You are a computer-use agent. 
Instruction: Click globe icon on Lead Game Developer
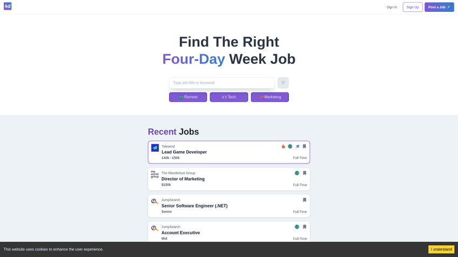290,146
